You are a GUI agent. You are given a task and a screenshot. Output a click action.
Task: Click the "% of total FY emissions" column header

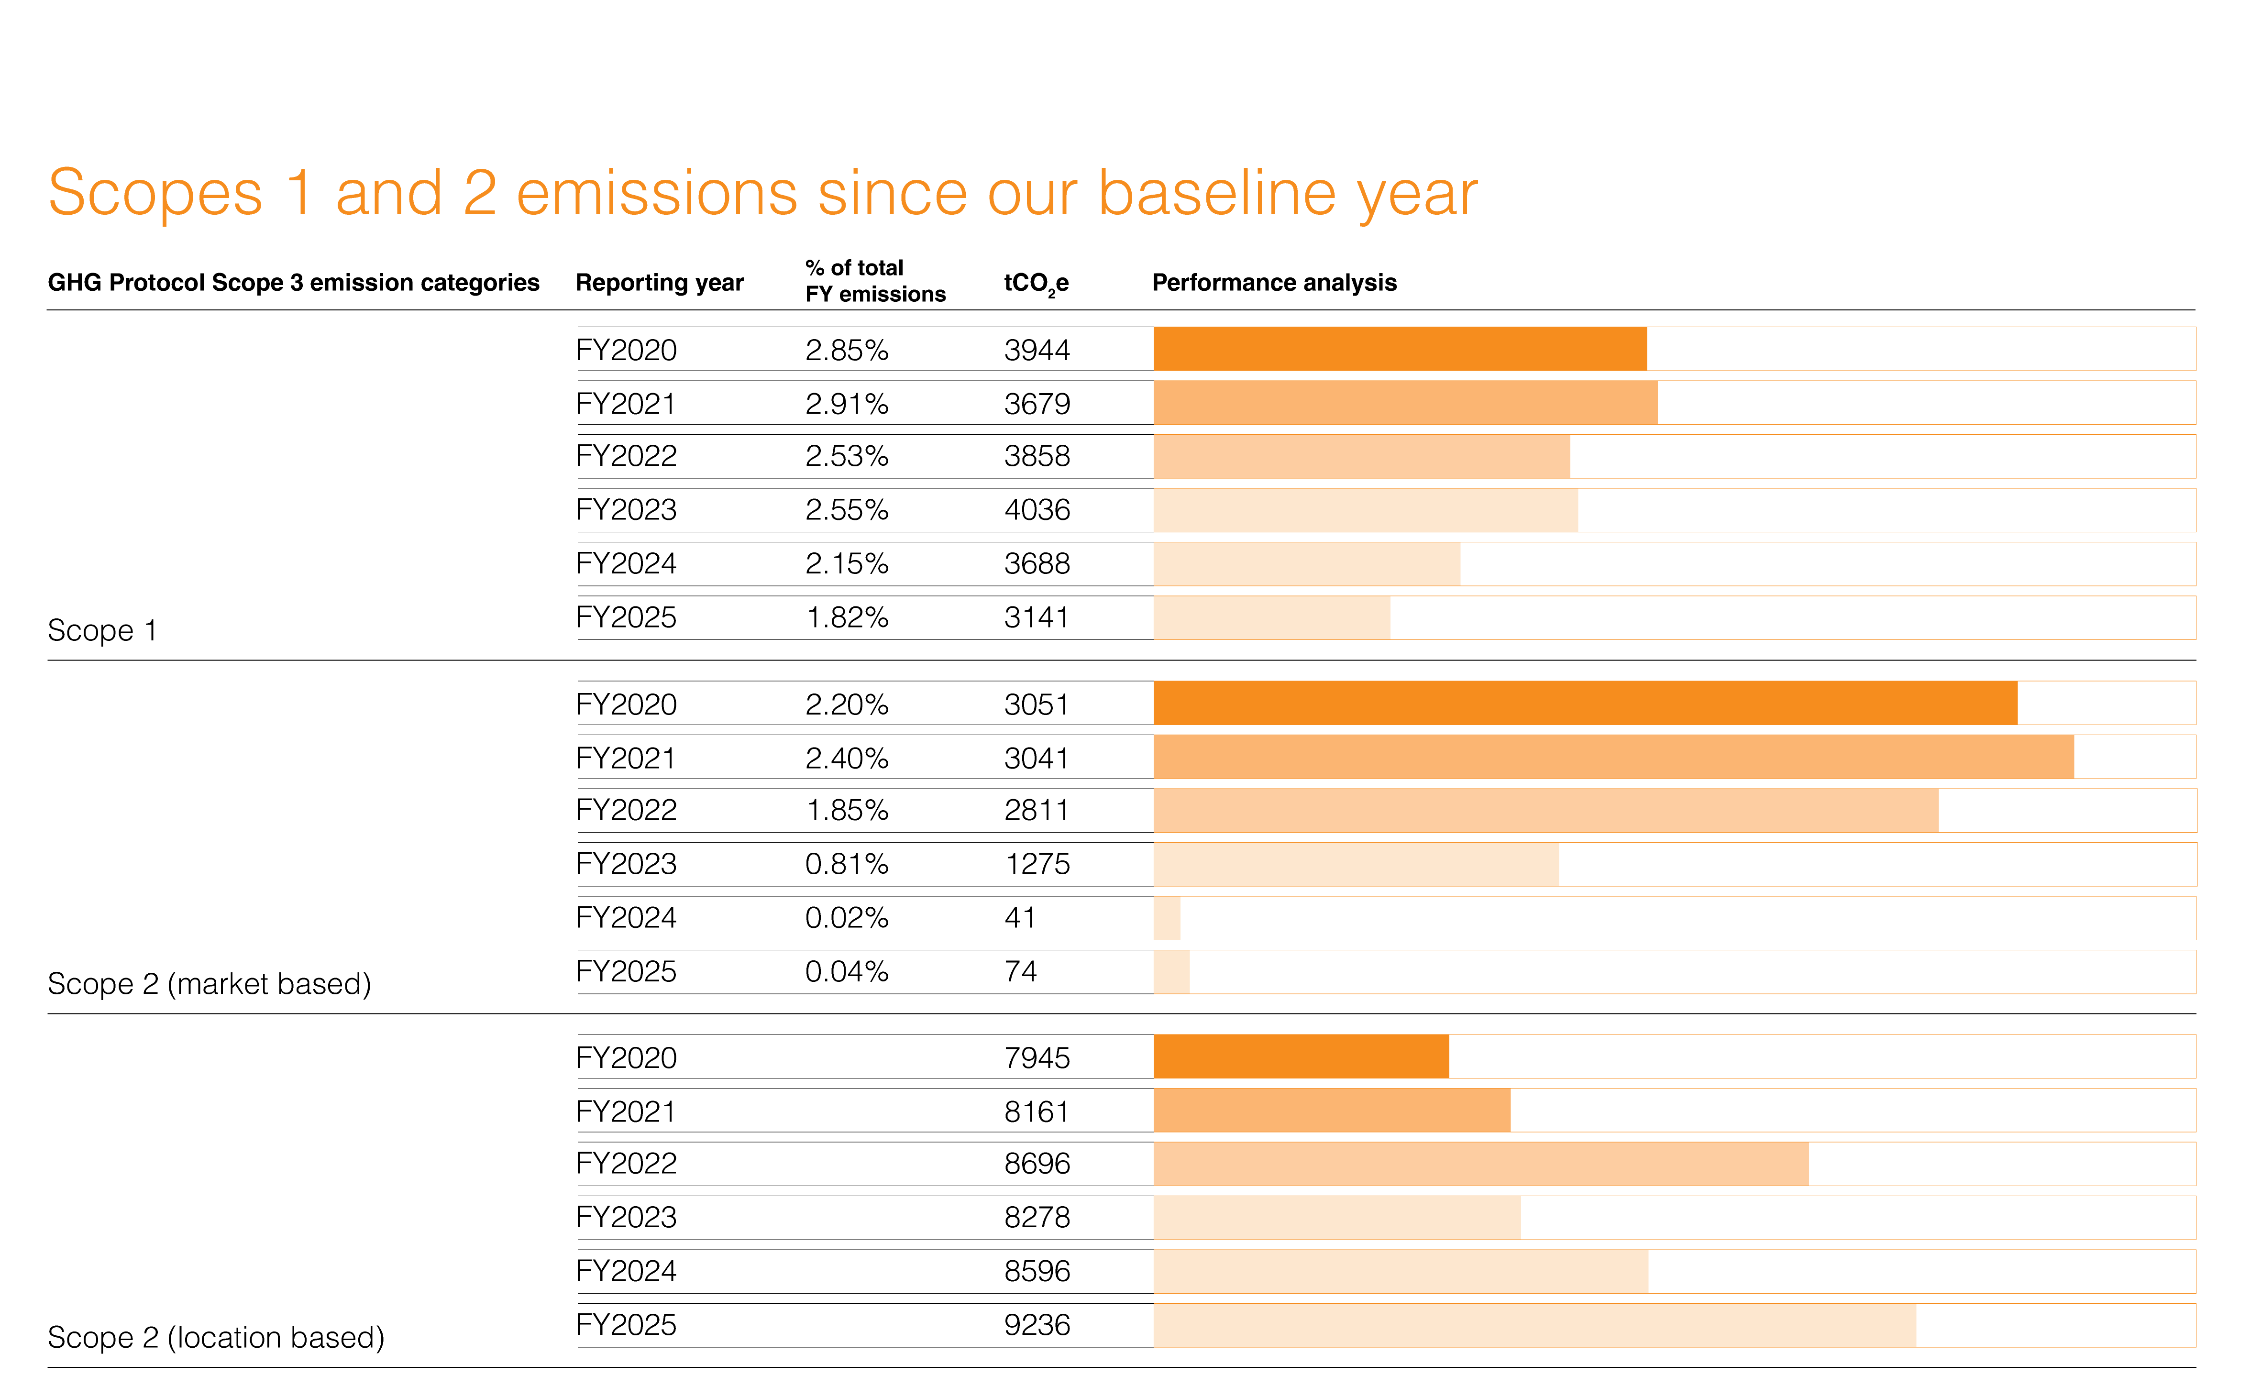874,281
